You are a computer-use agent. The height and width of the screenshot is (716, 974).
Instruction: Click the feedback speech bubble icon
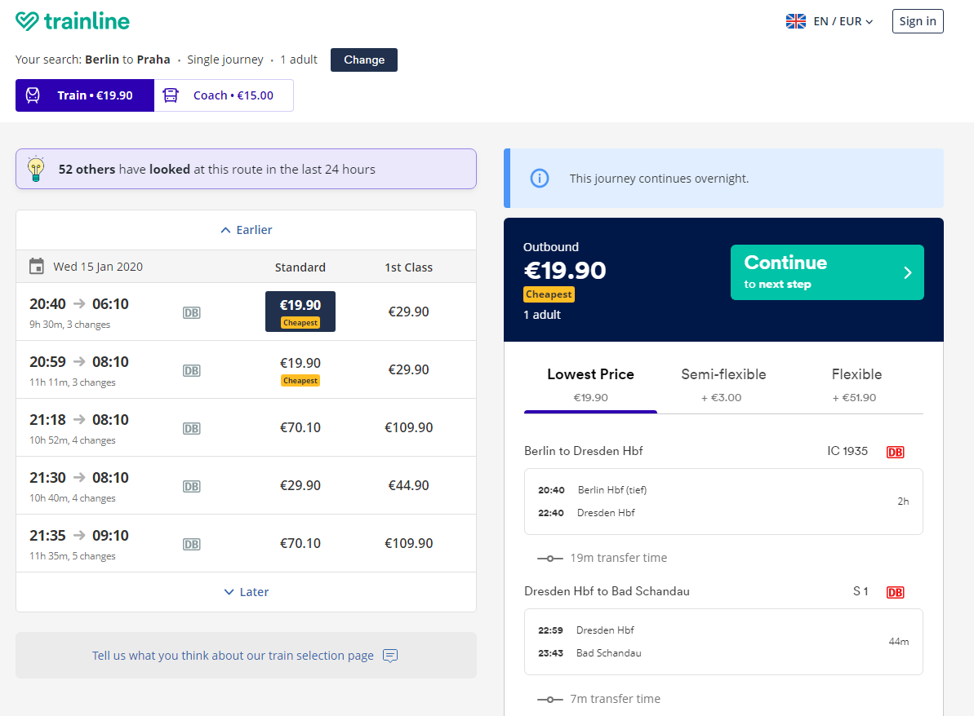coord(390,656)
